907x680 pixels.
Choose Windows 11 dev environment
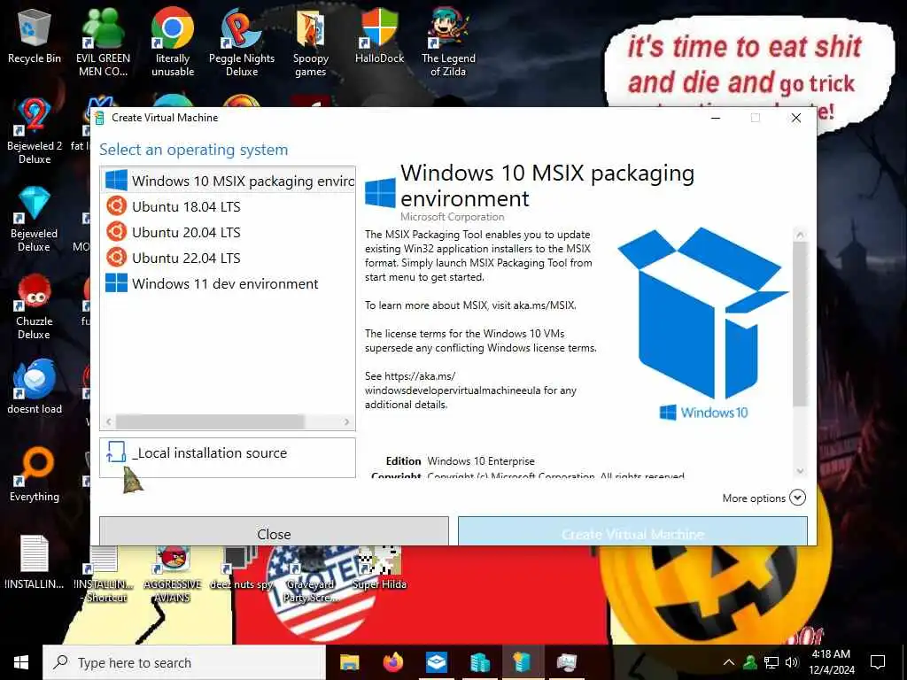[x=228, y=283]
